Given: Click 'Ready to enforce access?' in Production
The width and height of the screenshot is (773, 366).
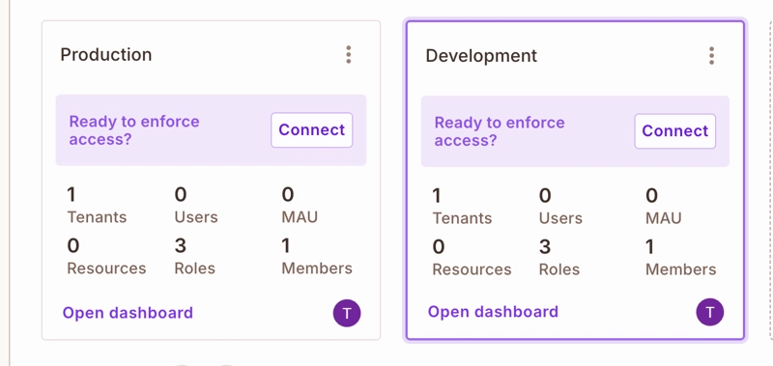Looking at the screenshot, I should (x=134, y=130).
